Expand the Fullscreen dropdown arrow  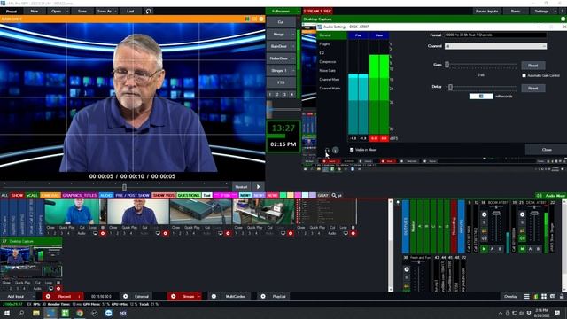(x=299, y=12)
